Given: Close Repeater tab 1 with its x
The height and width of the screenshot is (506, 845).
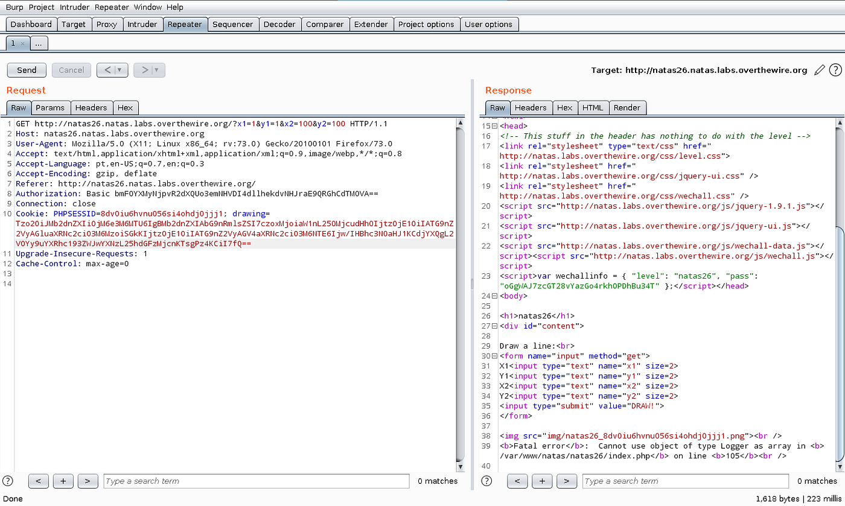Looking at the screenshot, I should [22, 43].
